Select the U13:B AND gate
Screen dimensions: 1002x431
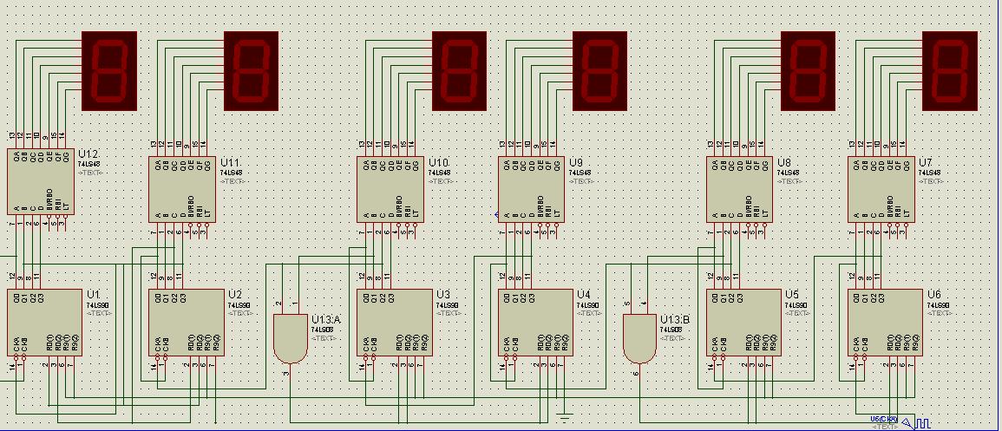click(639, 338)
